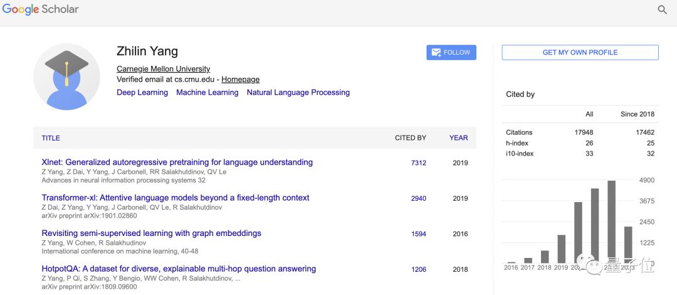The image size is (677, 295).
Task: Click the search magnifier icon
Action: (x=662, y=10)
